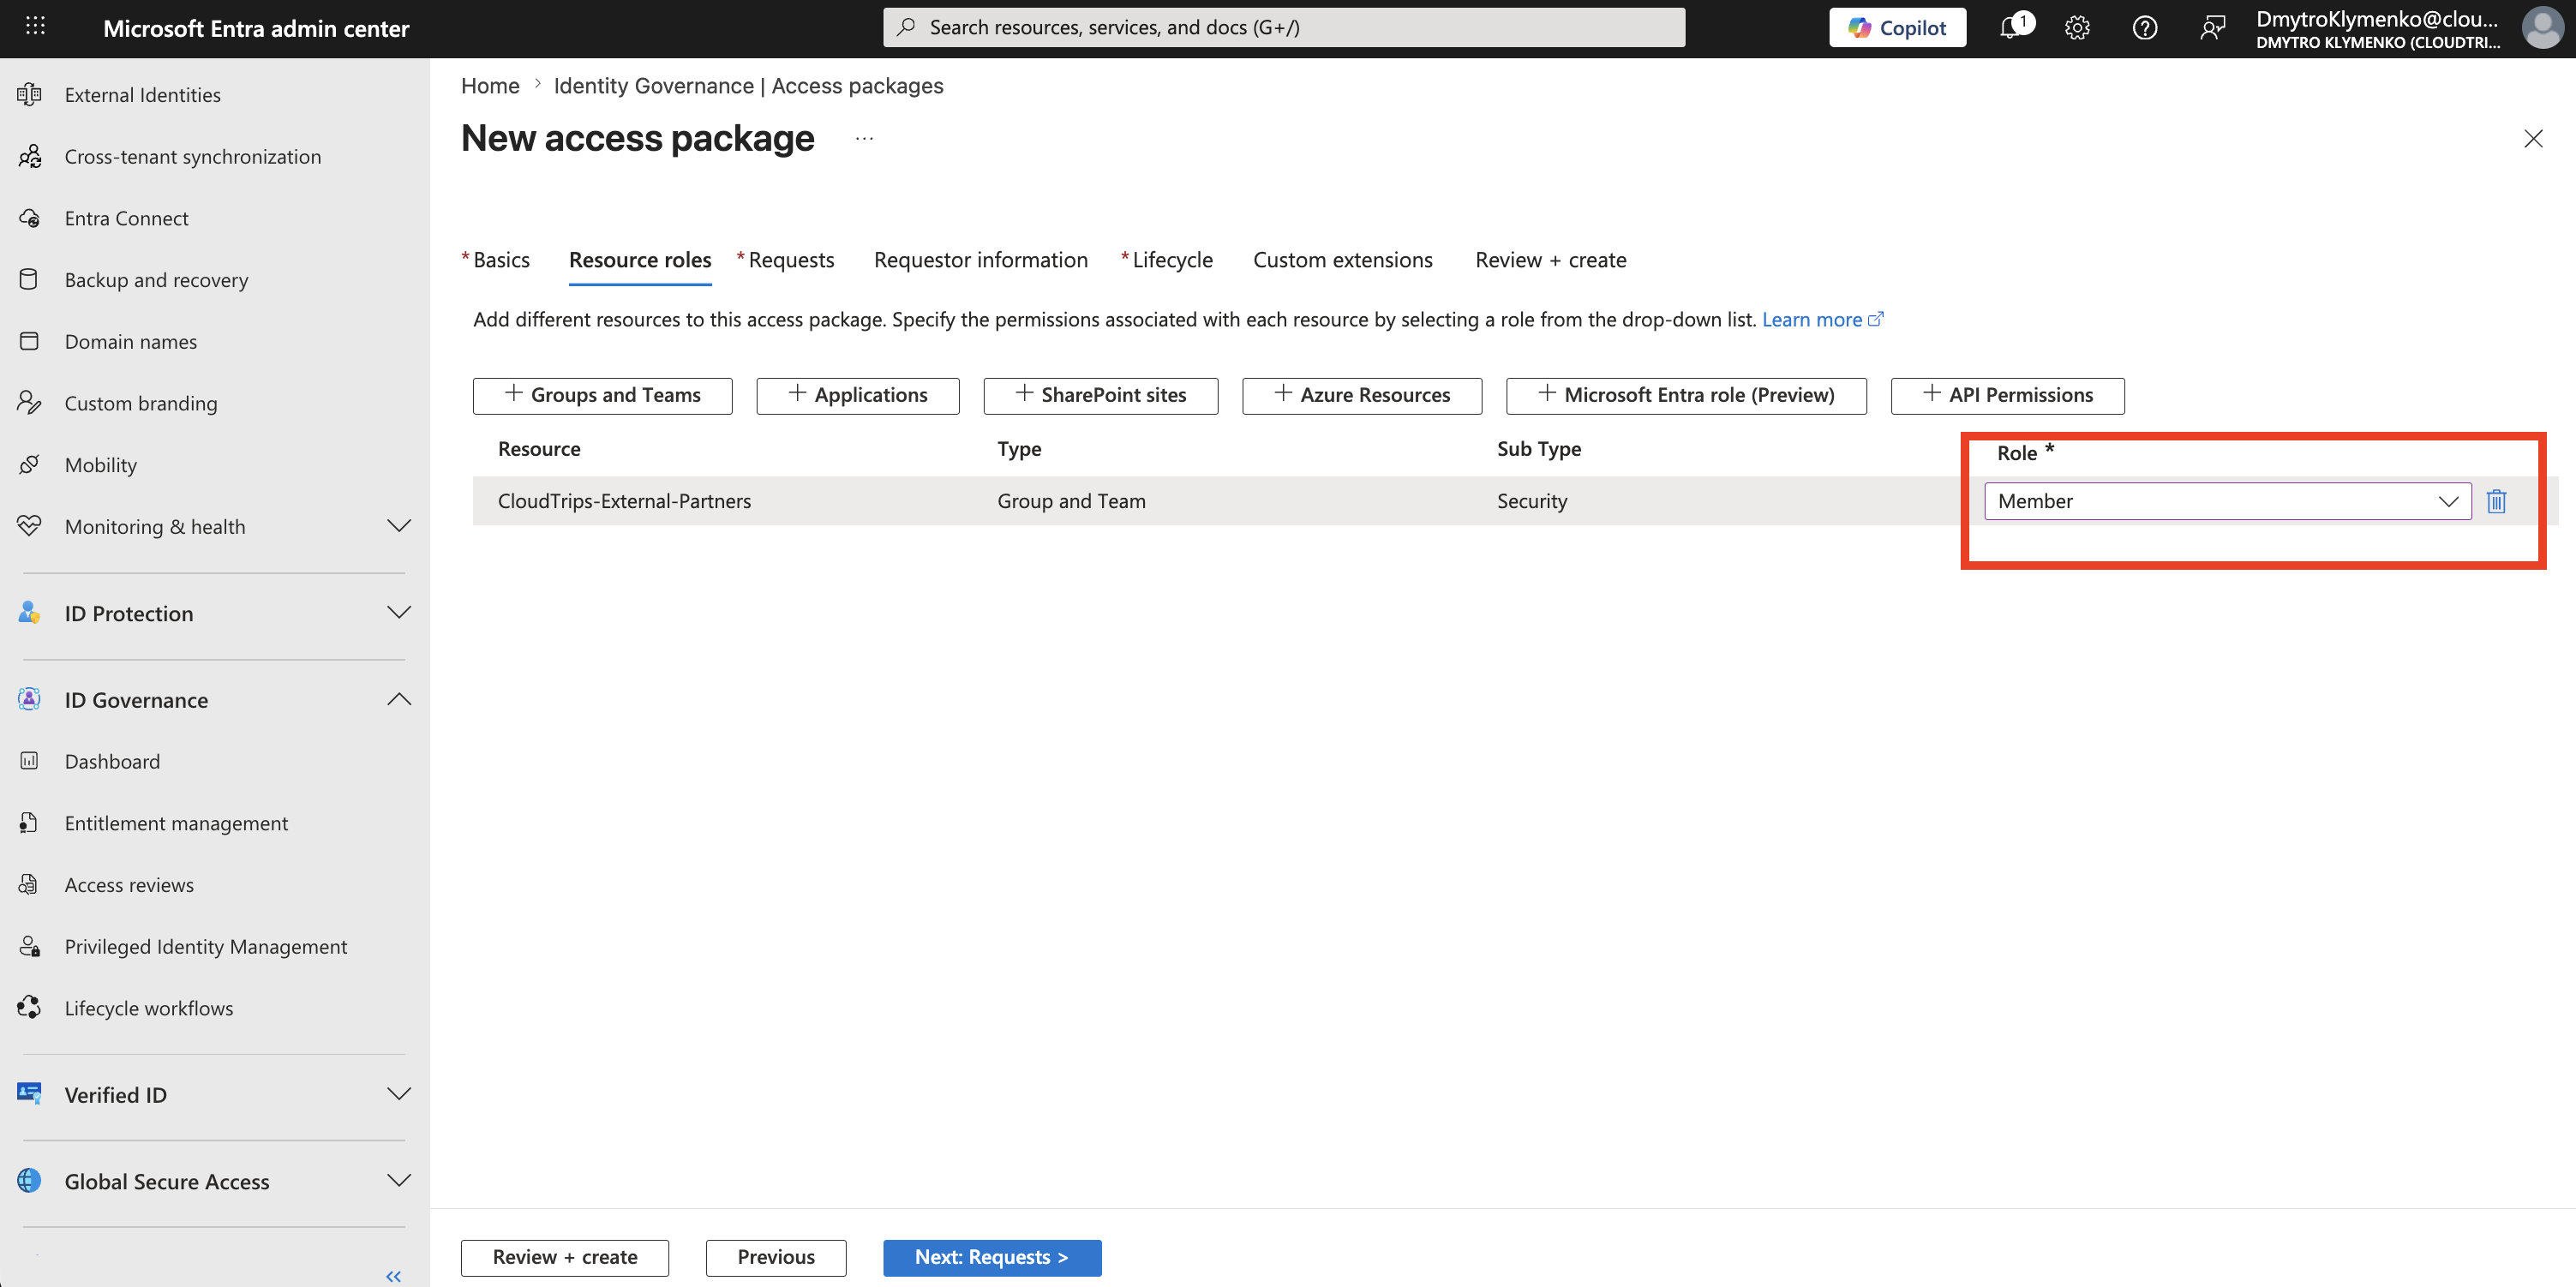
Task: Add Microsoft Entra role (Preview)
Action: click(x=1686, y=395)
